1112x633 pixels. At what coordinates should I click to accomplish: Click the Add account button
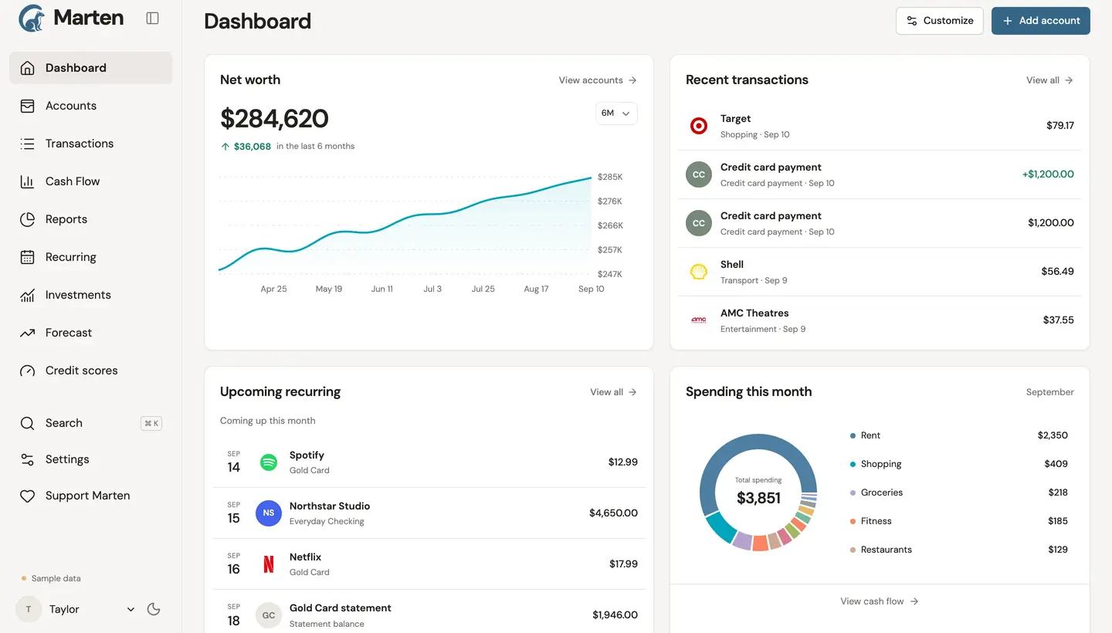pos(1041,21)
